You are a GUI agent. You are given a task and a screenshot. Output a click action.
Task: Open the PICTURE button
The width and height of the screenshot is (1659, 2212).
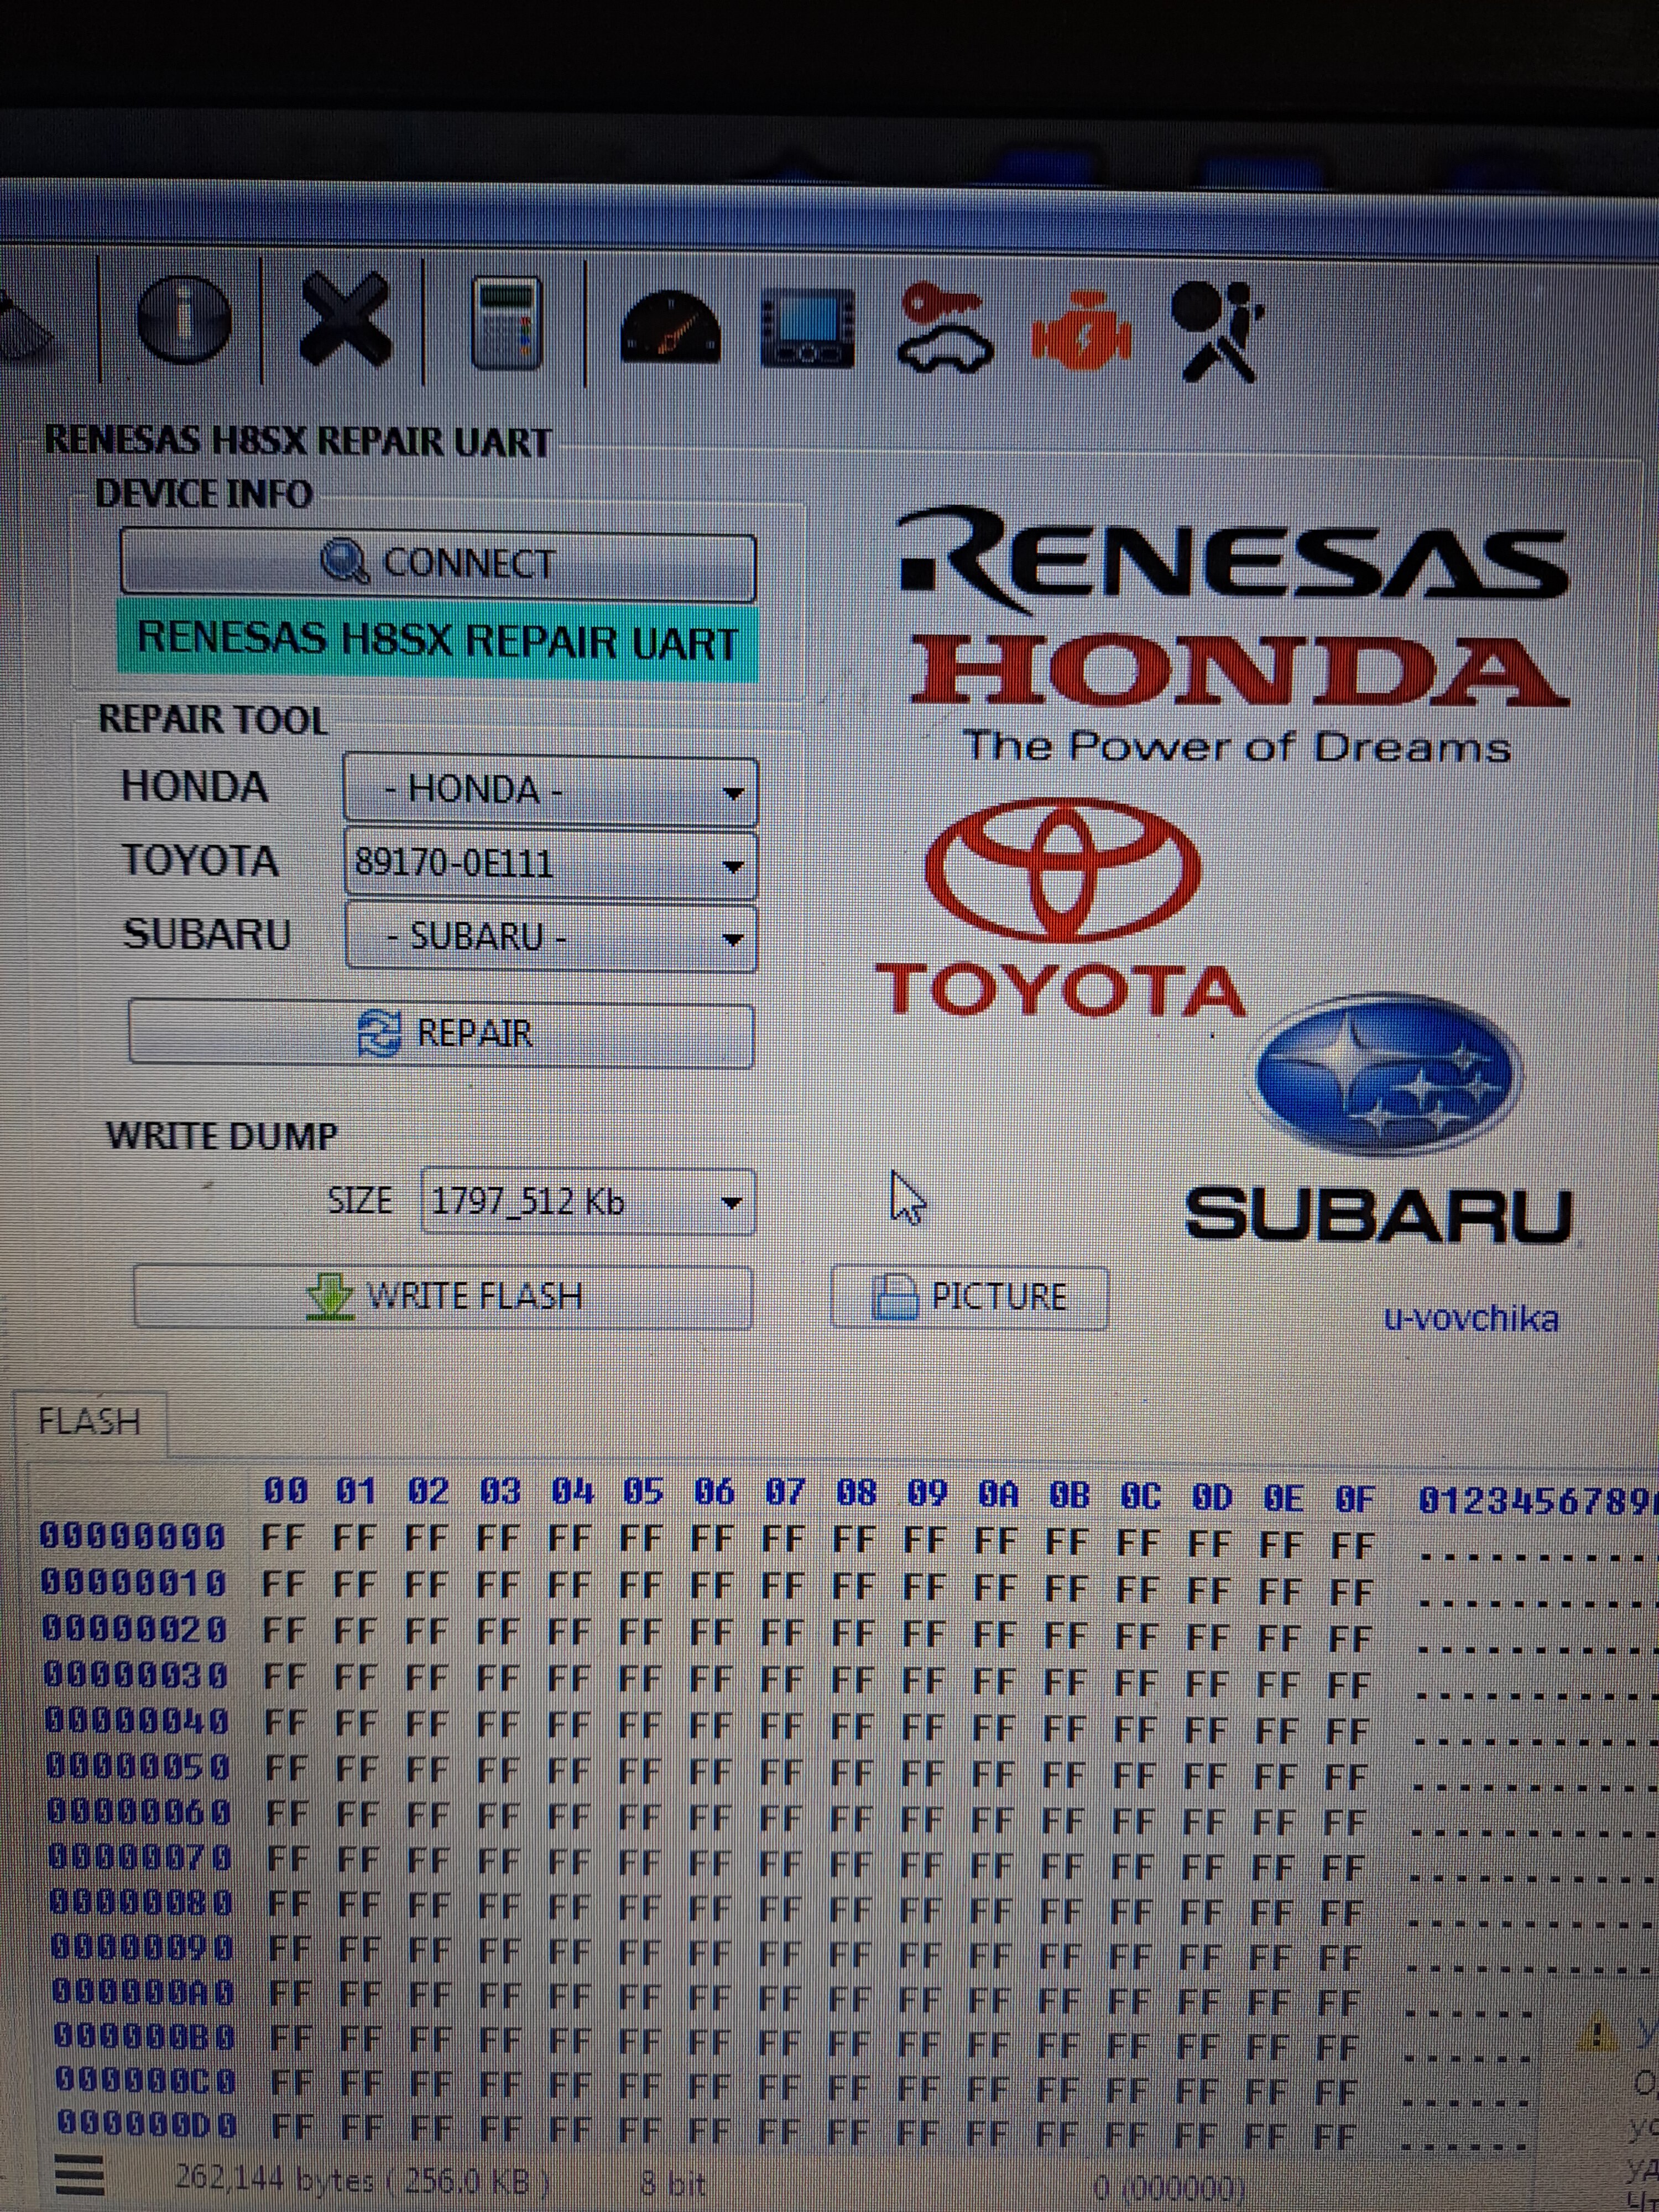pos(969,1298)
